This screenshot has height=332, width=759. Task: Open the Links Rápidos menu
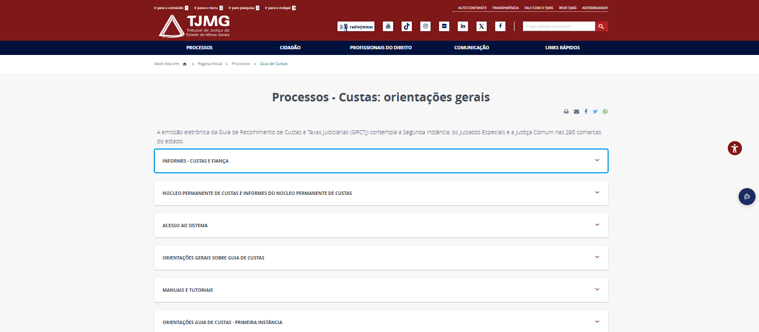[563, 48]
